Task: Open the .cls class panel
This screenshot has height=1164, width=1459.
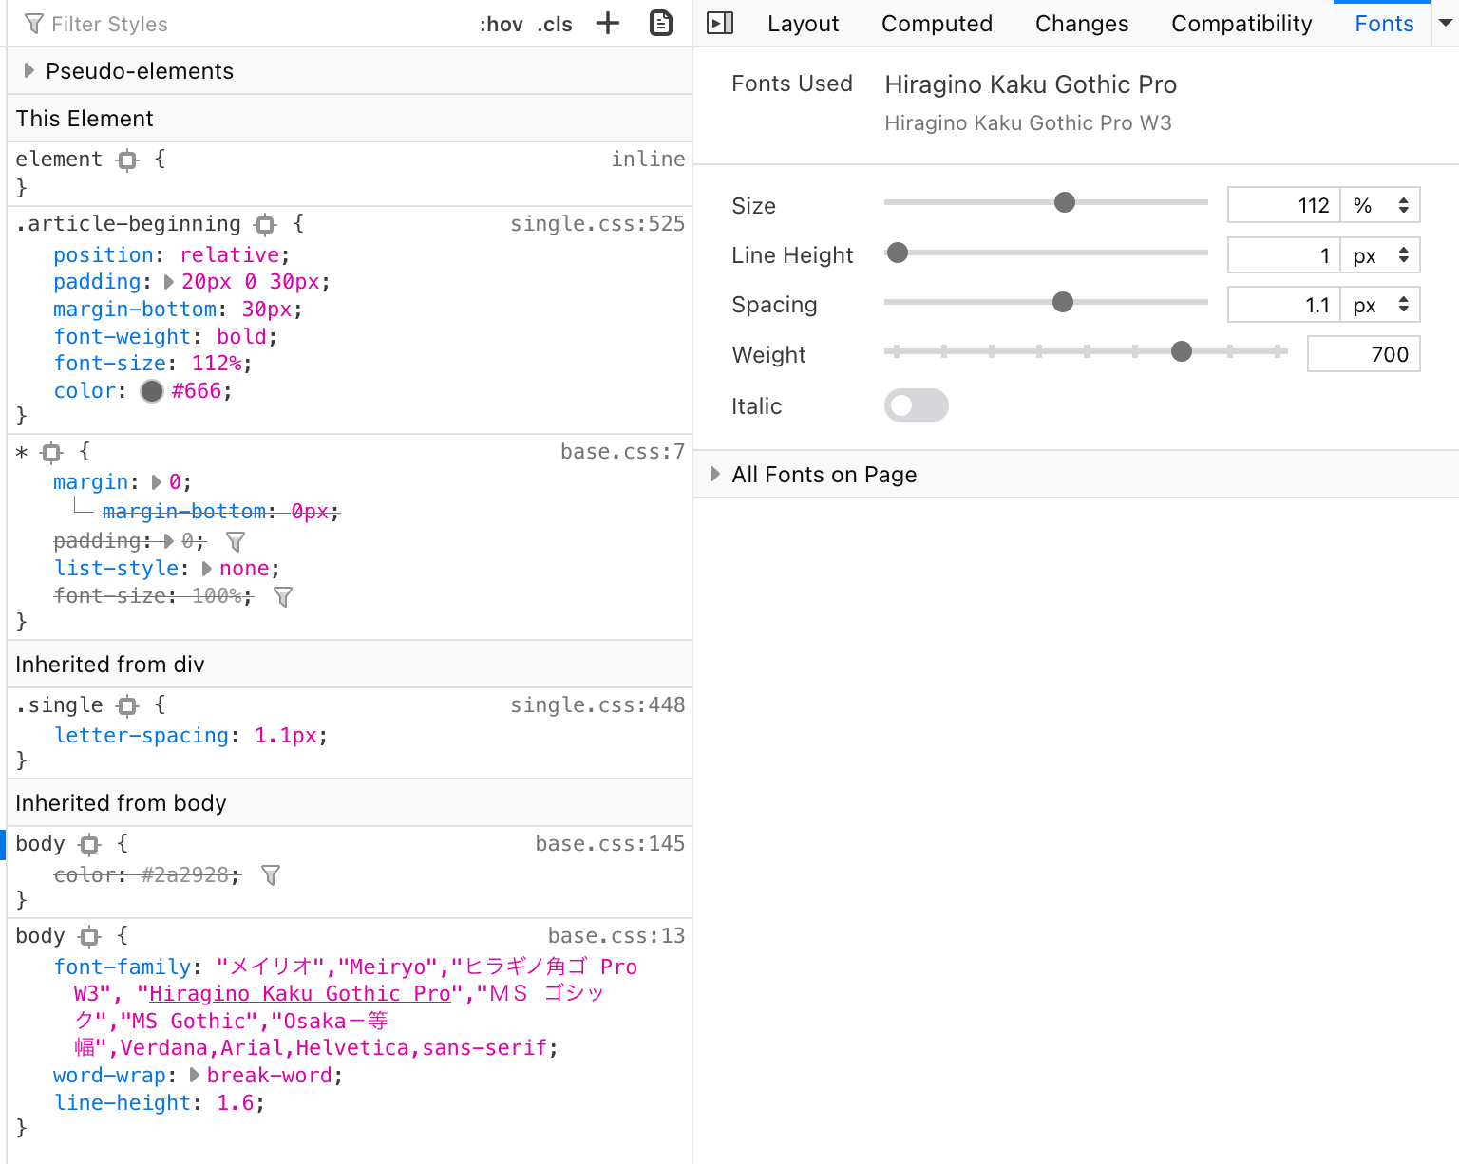Action: tap(554, 24)
